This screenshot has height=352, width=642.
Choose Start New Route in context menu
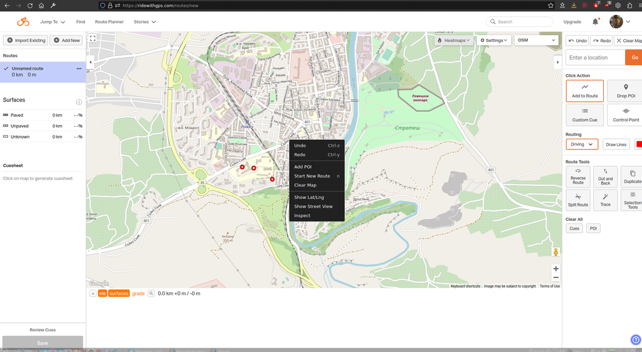tap(312, 176)
